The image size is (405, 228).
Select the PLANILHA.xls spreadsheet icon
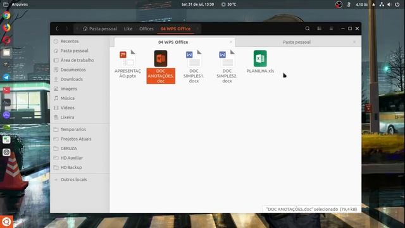click(260, 58)
